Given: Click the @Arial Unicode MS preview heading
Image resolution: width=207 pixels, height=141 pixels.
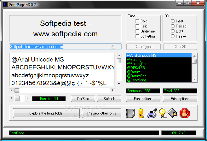Looking at the screenshot, I should (37, 60).
